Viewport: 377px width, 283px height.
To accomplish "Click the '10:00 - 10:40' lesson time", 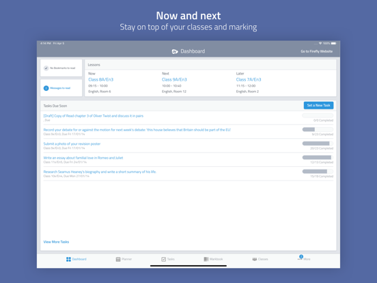I will pos(171,86).
